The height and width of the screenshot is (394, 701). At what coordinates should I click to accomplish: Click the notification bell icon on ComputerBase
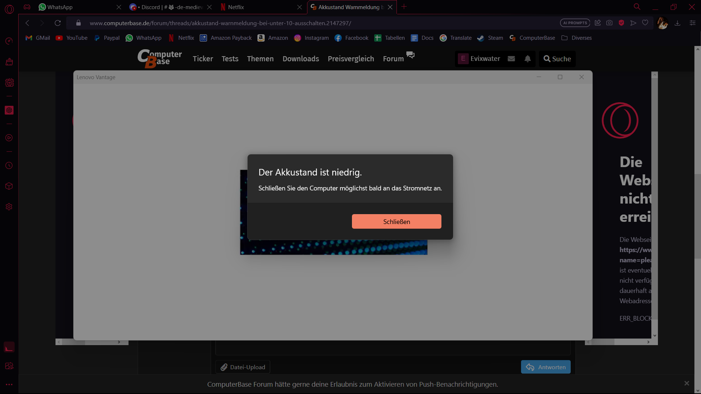click(528, 59)
